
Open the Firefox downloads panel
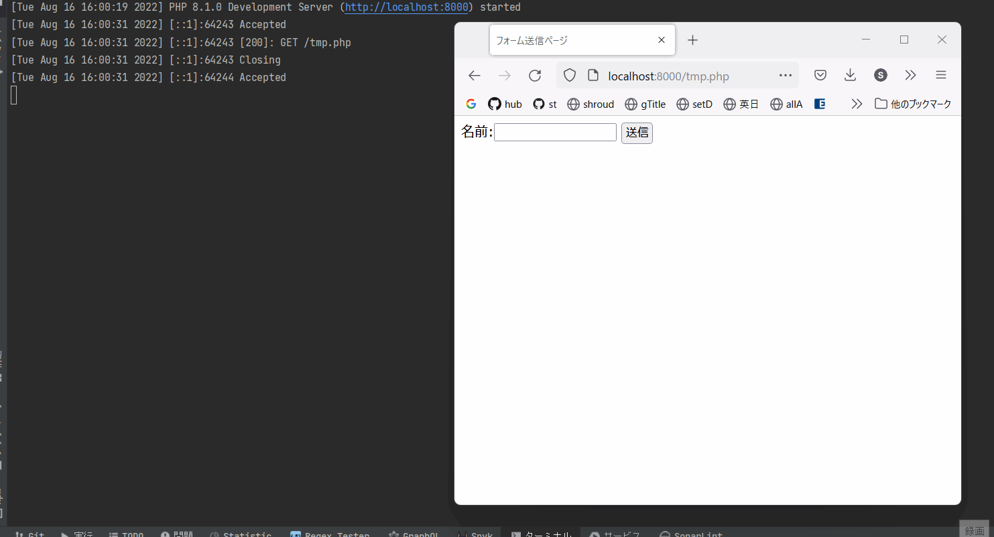coord(850,76)
